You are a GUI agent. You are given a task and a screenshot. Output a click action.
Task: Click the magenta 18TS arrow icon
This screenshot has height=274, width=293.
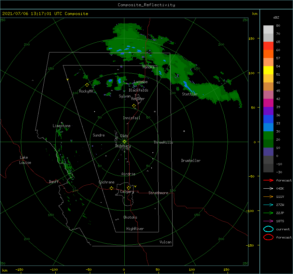pos(268,221)
